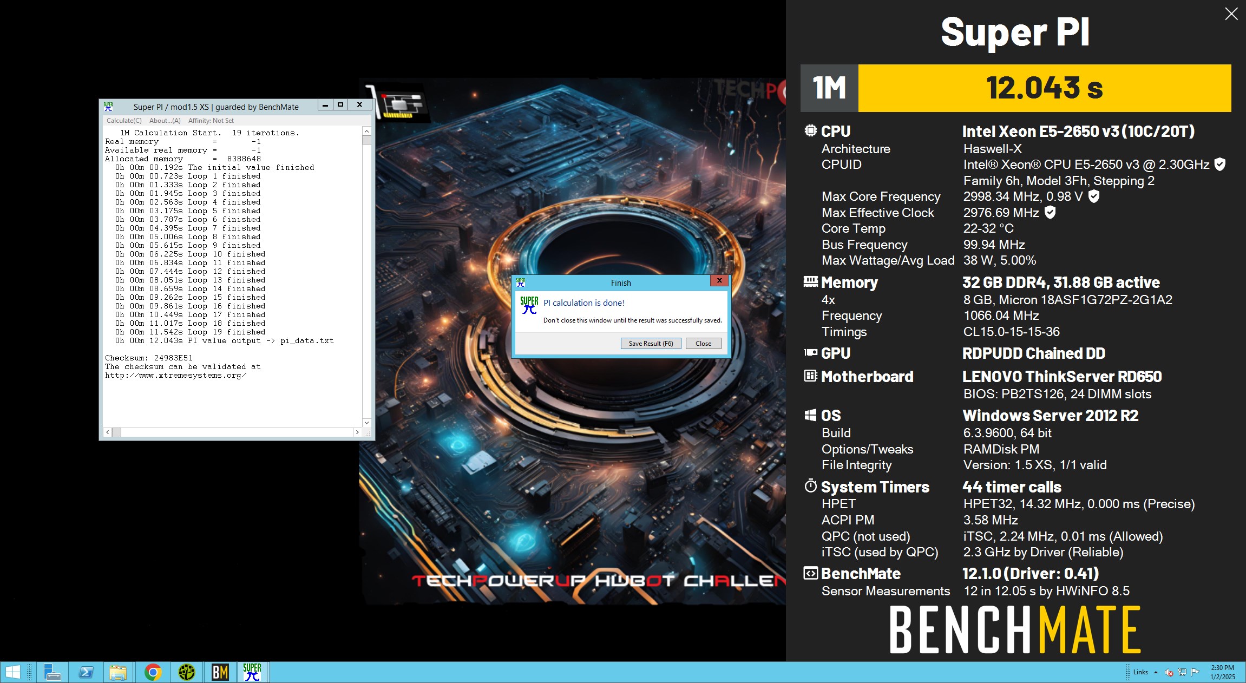Open the clock showing 2:30 PM
Image resolution: width=1246 pixels, height=683 pixels.
[x=1223, y=672]
